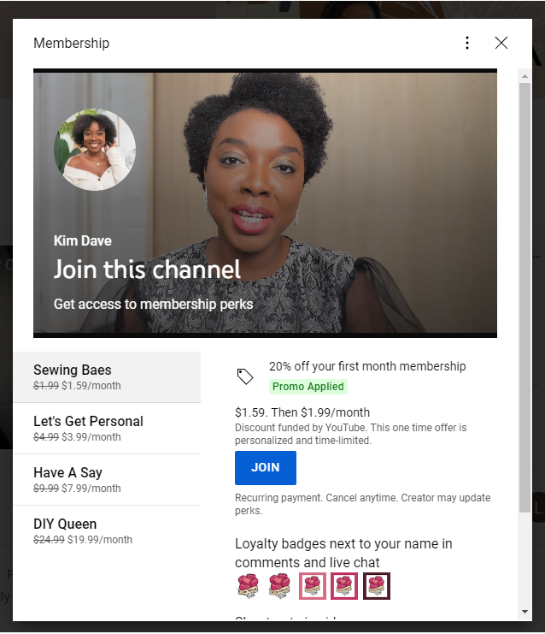Click the '$1.59. Then $1.99/month' price text
Screen dimensions: 545x634
[302, 412]
